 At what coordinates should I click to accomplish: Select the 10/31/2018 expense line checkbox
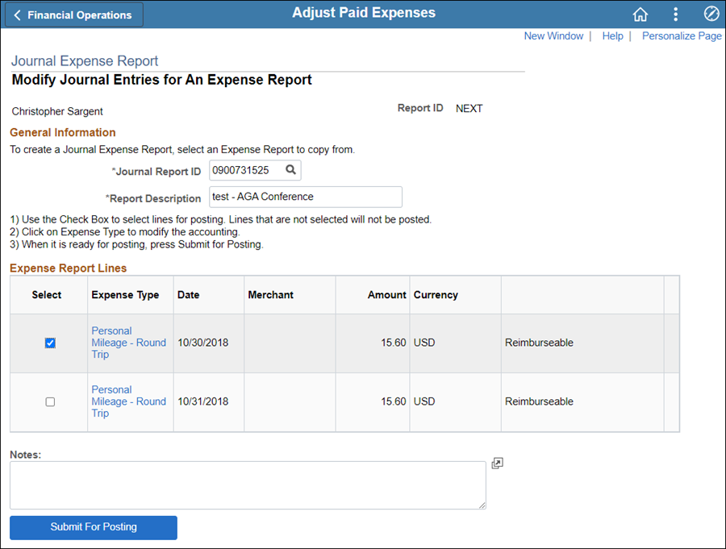coord(50,401)
